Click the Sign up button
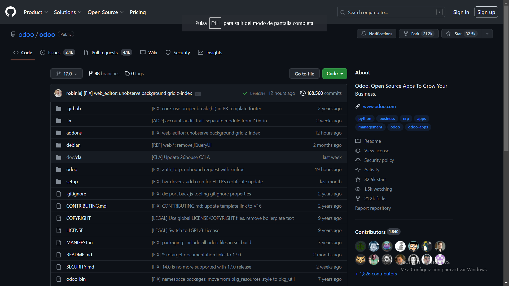Viewport: 509px width, 286px height. [x=486, y=12]
